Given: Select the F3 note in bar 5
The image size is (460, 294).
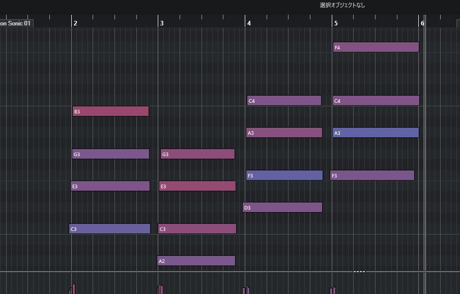Looking at the screenshot, I should (x=372, y=175).
